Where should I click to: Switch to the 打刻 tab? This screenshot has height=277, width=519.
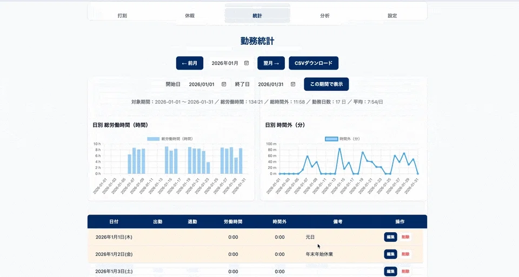point(122,16)
